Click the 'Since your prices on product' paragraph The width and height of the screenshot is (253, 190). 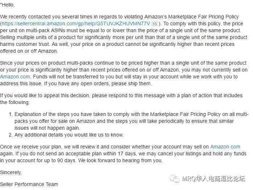pos(124,73)
